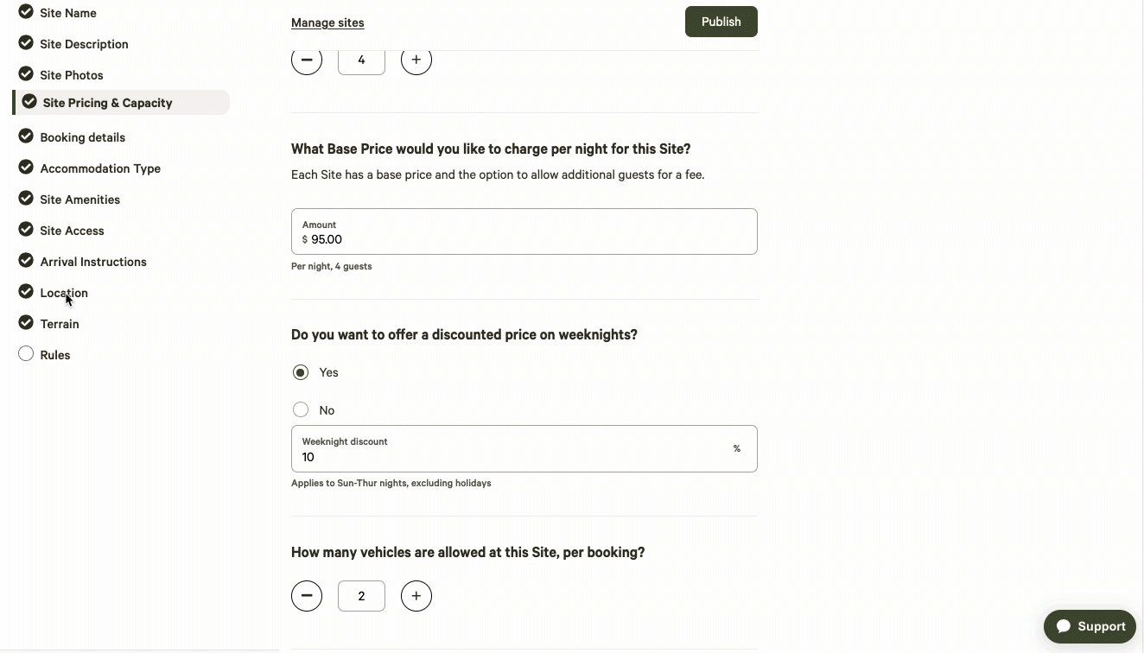Increase guest count with top plus icon
Screen dimensions: 1144x653
(416, 60)
